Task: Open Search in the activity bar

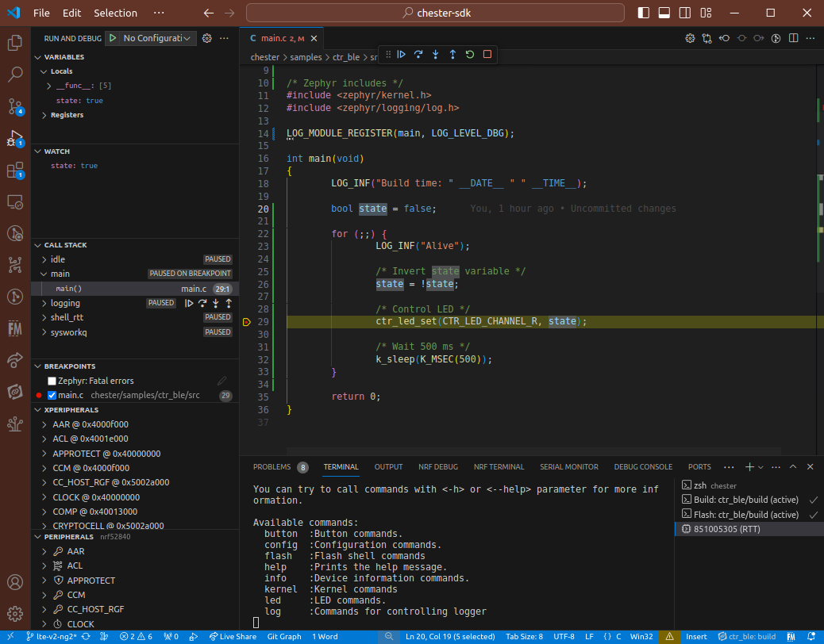Action: [15, 75]
